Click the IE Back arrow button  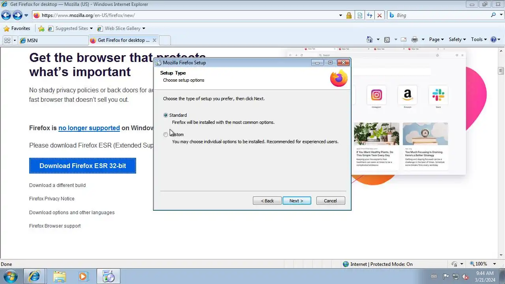[x=6, y=15]
